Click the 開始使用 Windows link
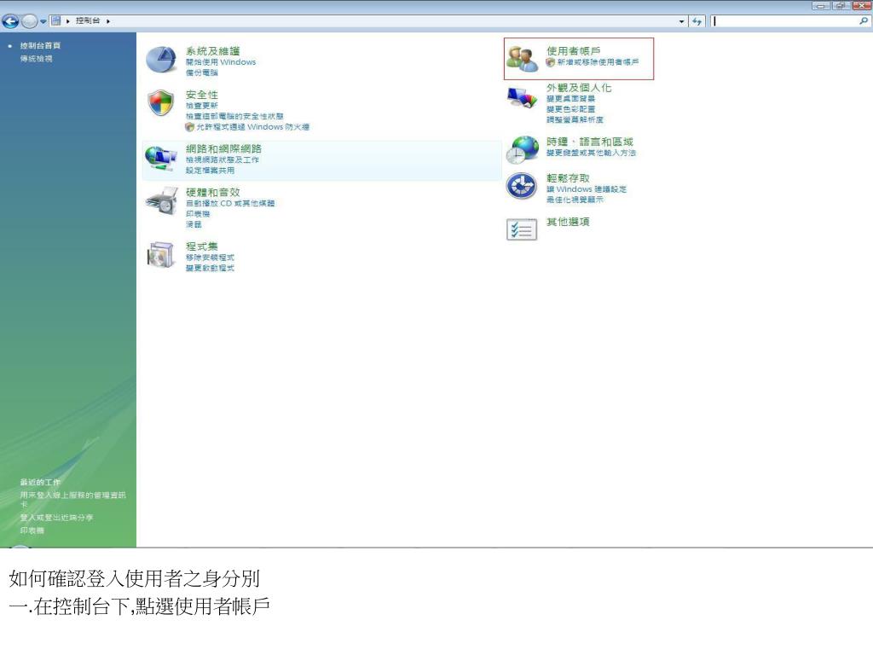 tap(221, 62)
